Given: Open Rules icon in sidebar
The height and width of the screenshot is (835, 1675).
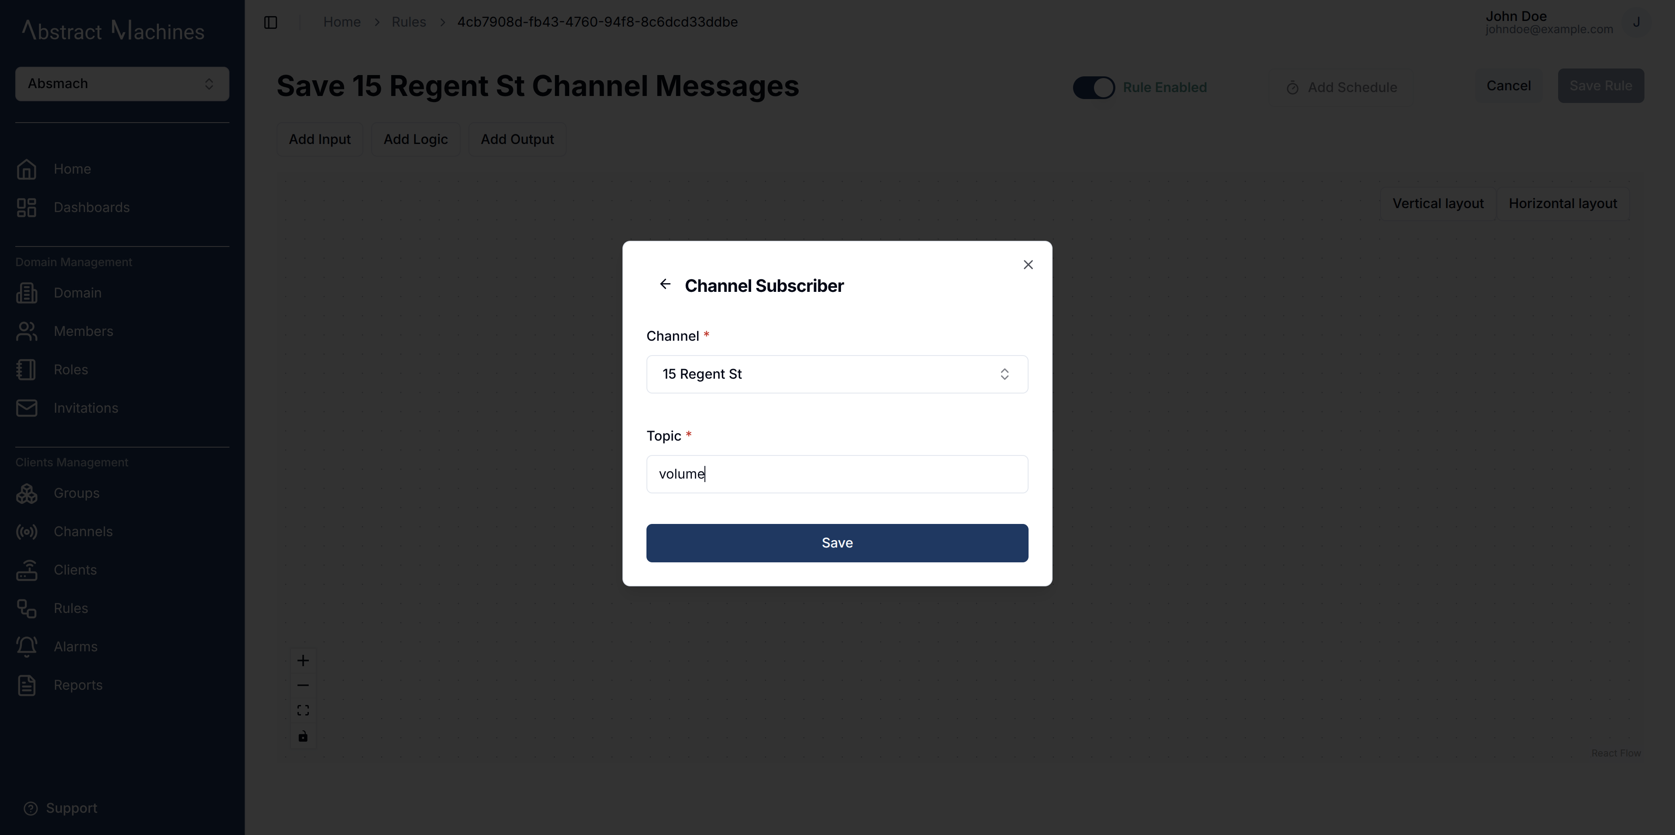Looking at the screenshot, I should 27,609.
